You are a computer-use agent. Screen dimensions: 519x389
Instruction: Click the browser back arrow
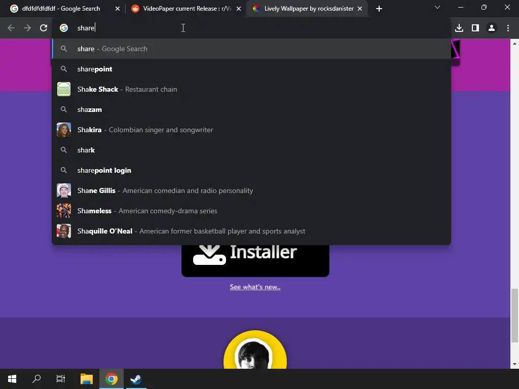click(11, 28)
